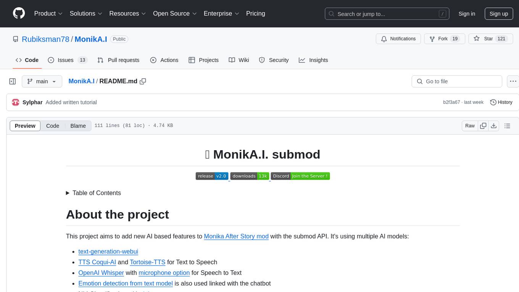Select the Code view
This screenshot has height=292, width=519.
(53, 126)
